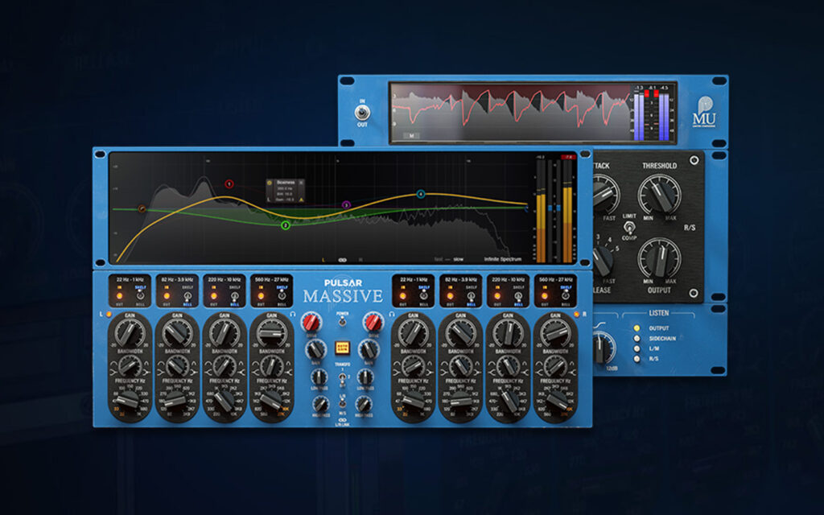Flip left 22 Hz - 1 kHz shelf/bell switch

pos(140,296)
